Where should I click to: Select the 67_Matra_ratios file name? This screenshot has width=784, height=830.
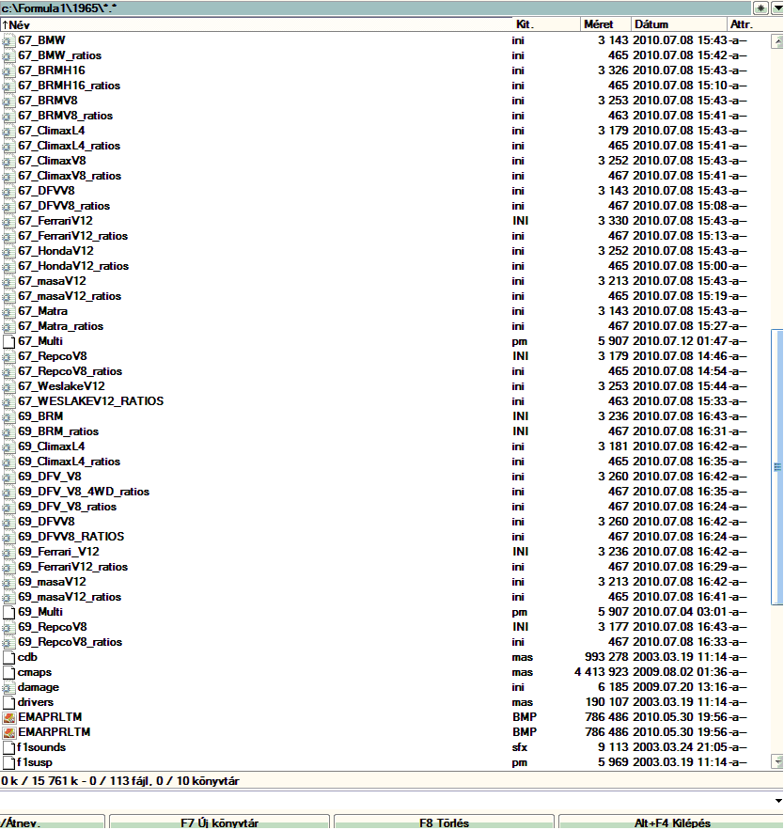pyautogui.click(x=60, y=326)
